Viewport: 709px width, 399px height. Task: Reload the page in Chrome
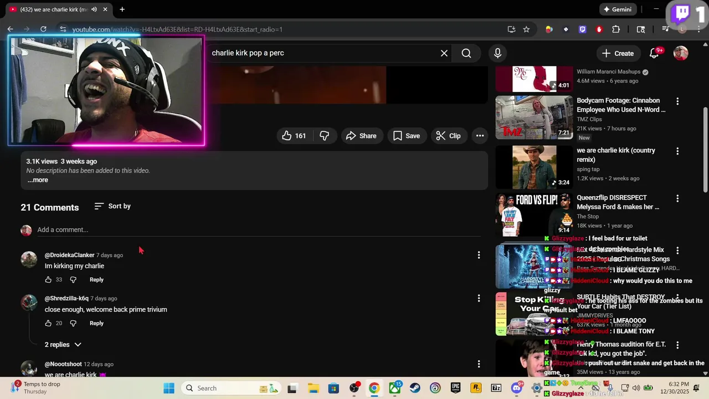(x=43, y=29)
